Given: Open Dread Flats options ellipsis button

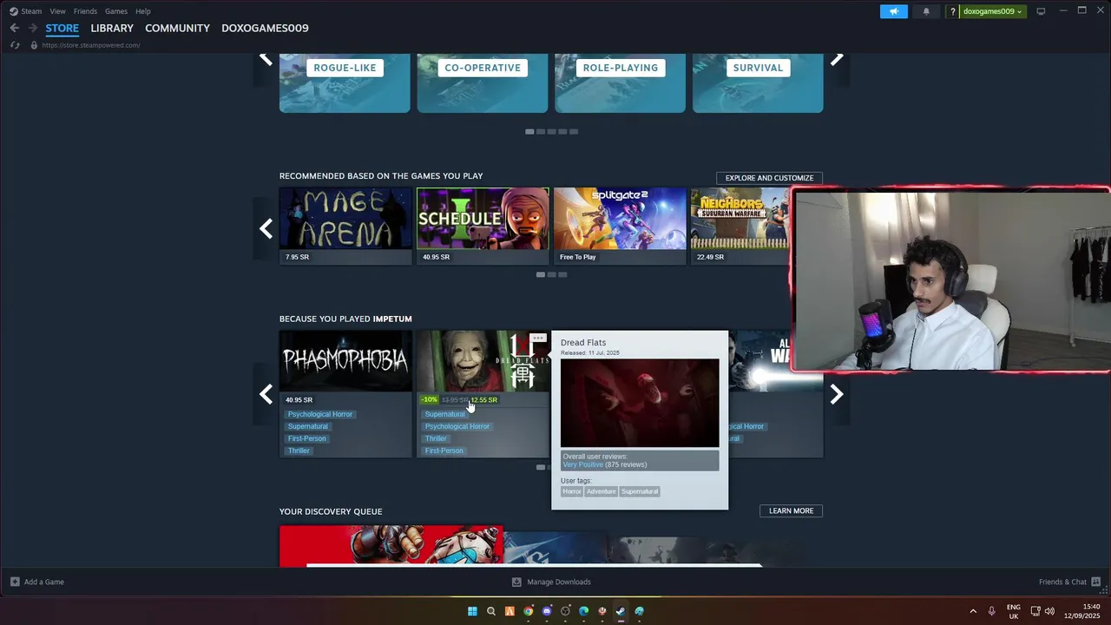Looking at the screenshot, I should point(538,338).
